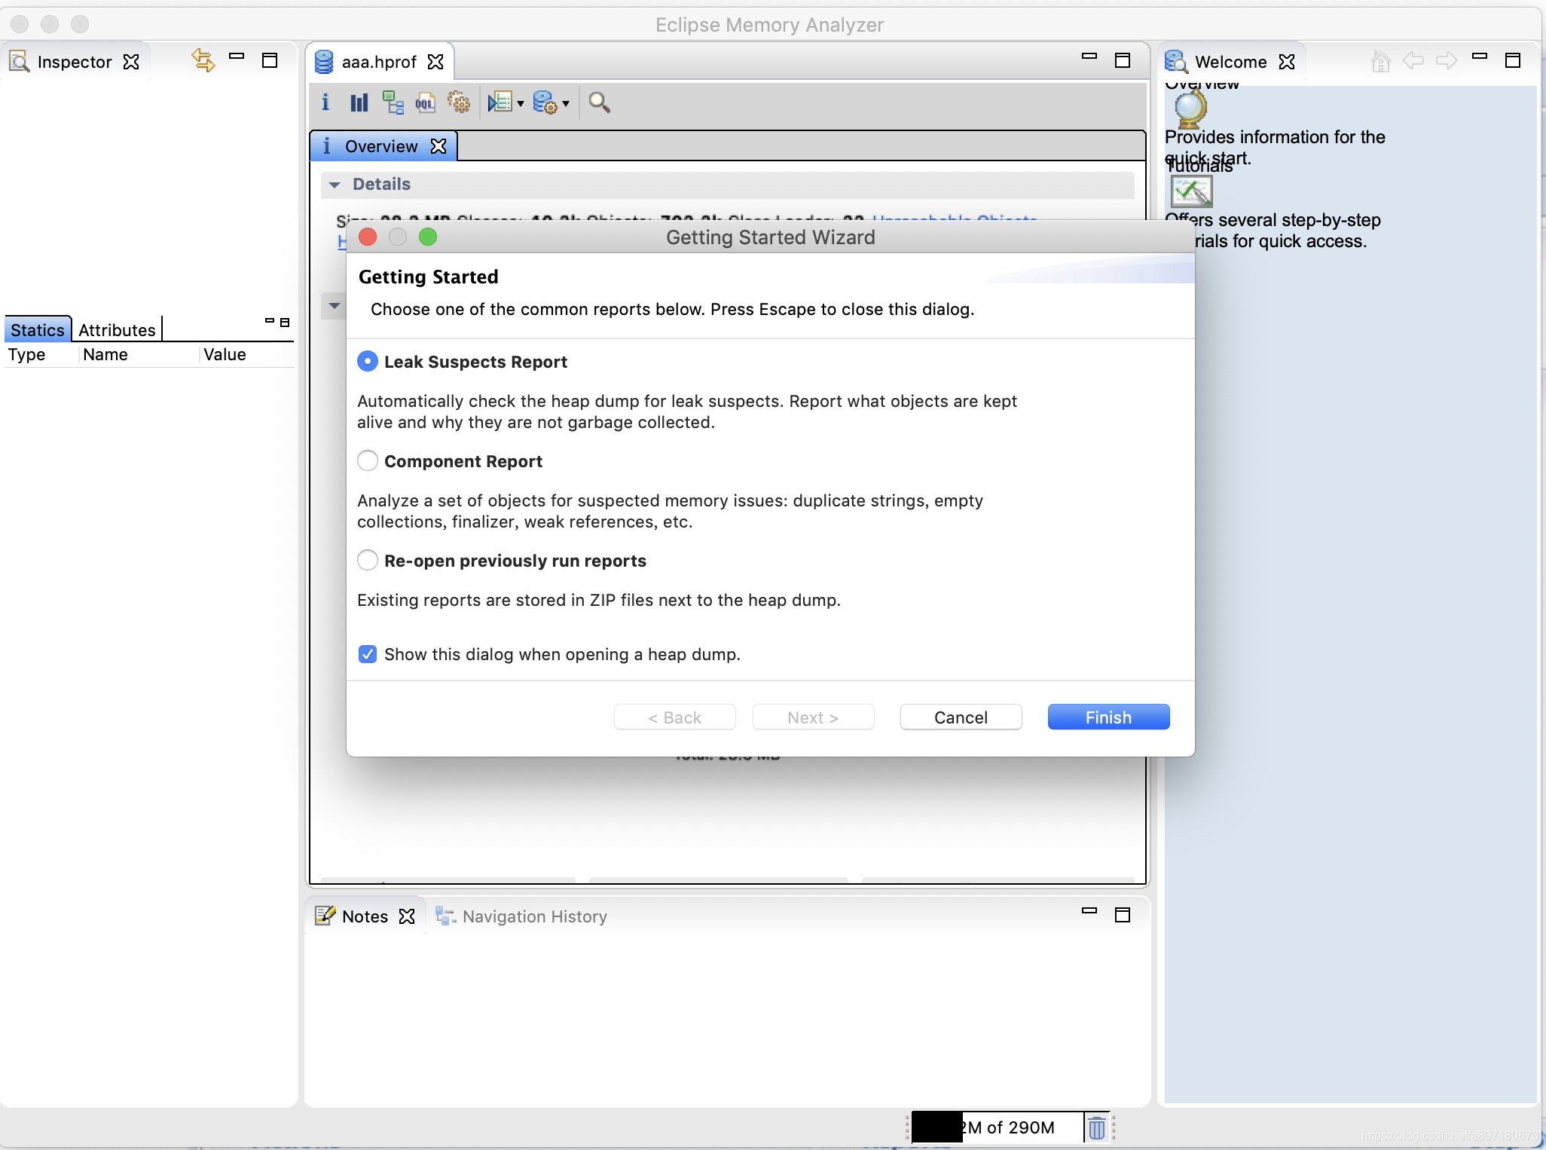Screen dimensions: 1546x1150
Task: Run garbage collector trash icon
Action: click(x=1097, y=1127)
